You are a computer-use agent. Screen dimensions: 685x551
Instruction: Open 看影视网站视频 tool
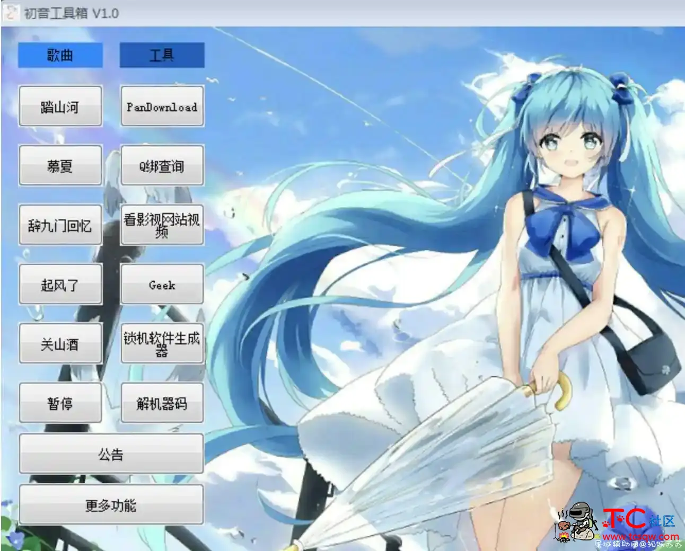click(x=162, y=225)
